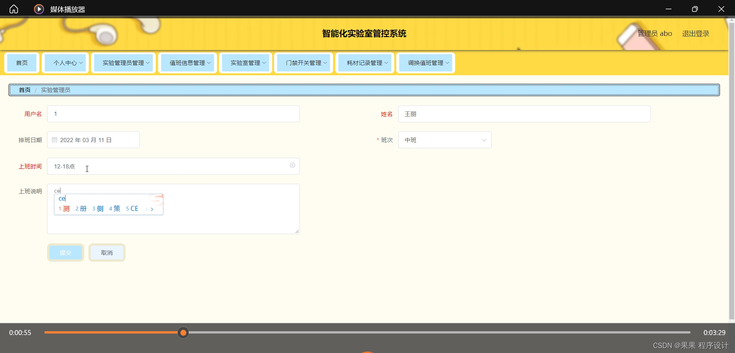735x353 pixels.
Task: Open the 门禁开关管理 menu
Action: (303, 63)
